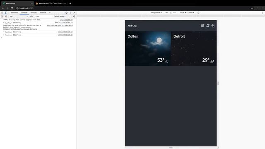Select the Cloud Firestore browser tab
Image resolution: width=265 pixels, height=149 pixels.
(51, 3)
